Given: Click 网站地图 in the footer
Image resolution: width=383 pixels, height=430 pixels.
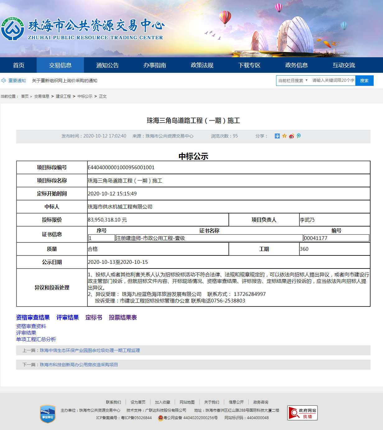Looking at the screenshot, I should tap(187, 402).
